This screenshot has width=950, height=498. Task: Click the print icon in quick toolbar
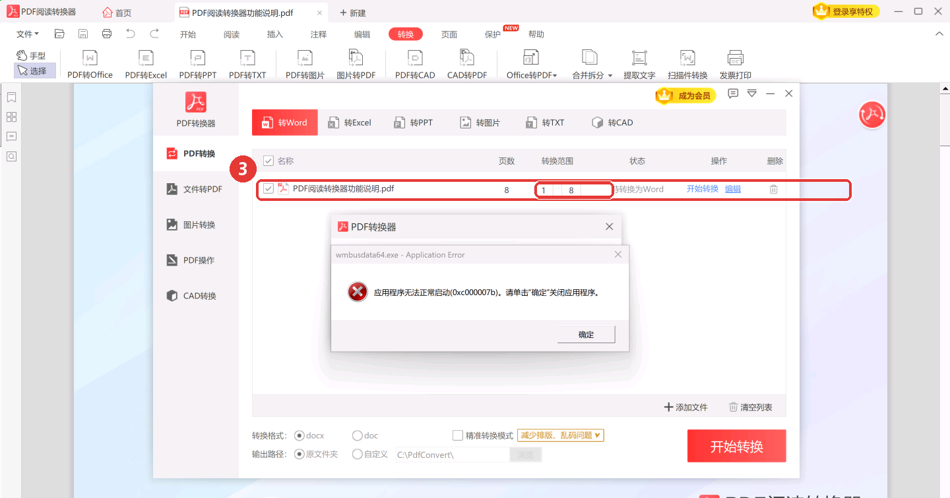pyautogui.click(x=107, y=34)
